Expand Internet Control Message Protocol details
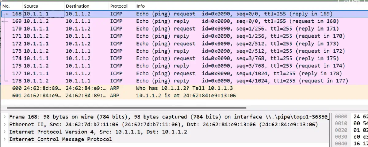 5,139
